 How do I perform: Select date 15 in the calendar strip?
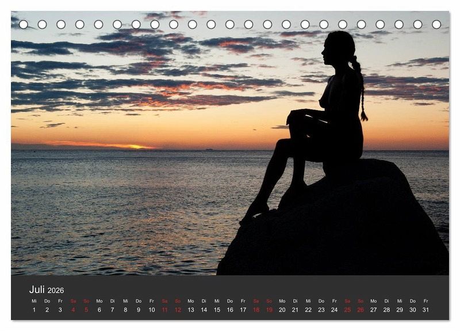pos(217,310)
